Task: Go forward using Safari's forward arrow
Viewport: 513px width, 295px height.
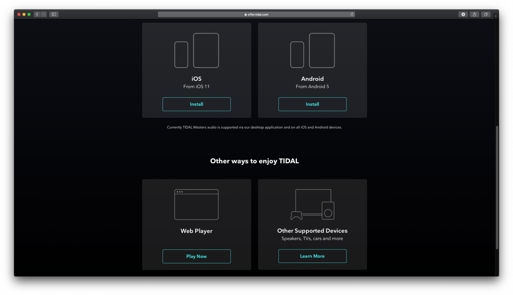Action: point(44,14)
